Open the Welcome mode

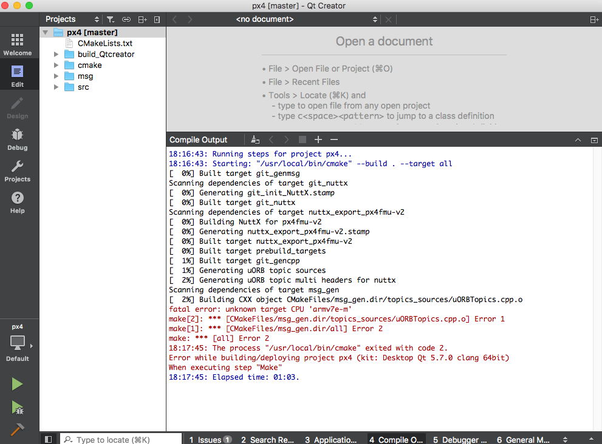click(17, 44)
